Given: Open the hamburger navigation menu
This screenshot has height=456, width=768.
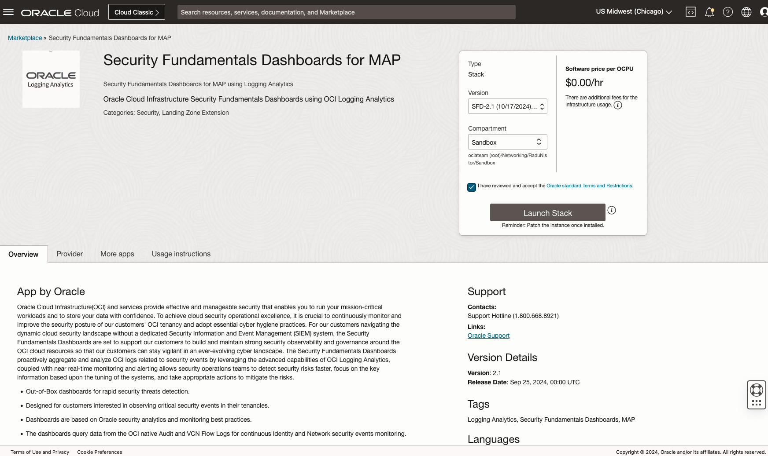Looking at the screenshot, I should pyautogui.click(x=8, y=12).
